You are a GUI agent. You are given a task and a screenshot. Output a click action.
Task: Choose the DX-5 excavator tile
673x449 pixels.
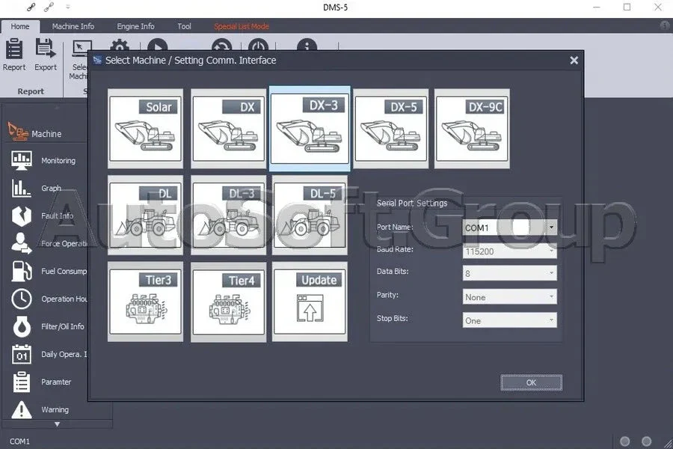(x=391, y=126)
